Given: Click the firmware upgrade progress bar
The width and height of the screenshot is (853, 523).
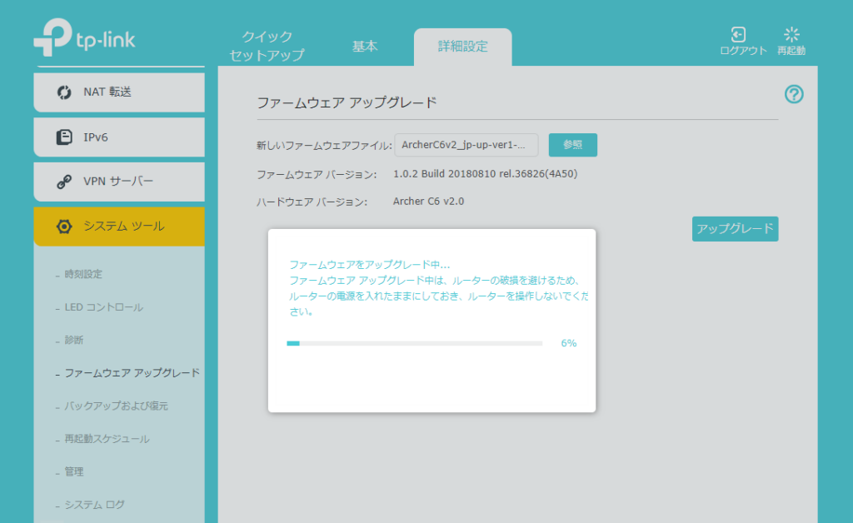Looking at the screenshot, I should pos(414,343).
